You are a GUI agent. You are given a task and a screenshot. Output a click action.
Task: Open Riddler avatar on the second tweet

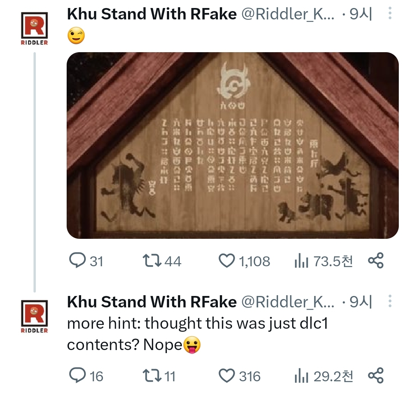coord(34,317)
